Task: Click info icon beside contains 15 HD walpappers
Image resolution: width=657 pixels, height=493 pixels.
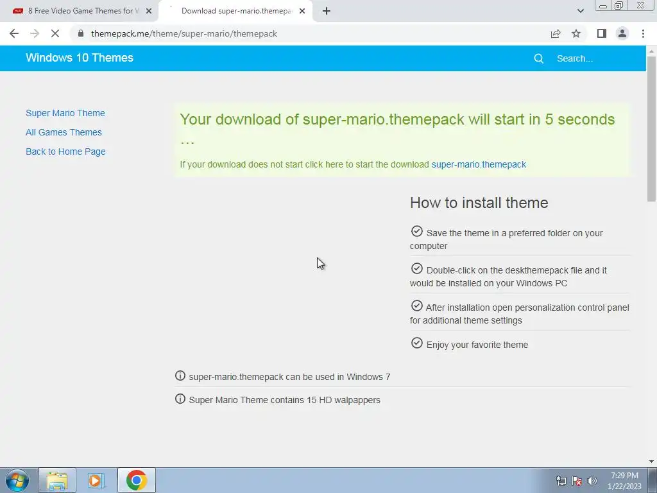Action: click(180, 399)
